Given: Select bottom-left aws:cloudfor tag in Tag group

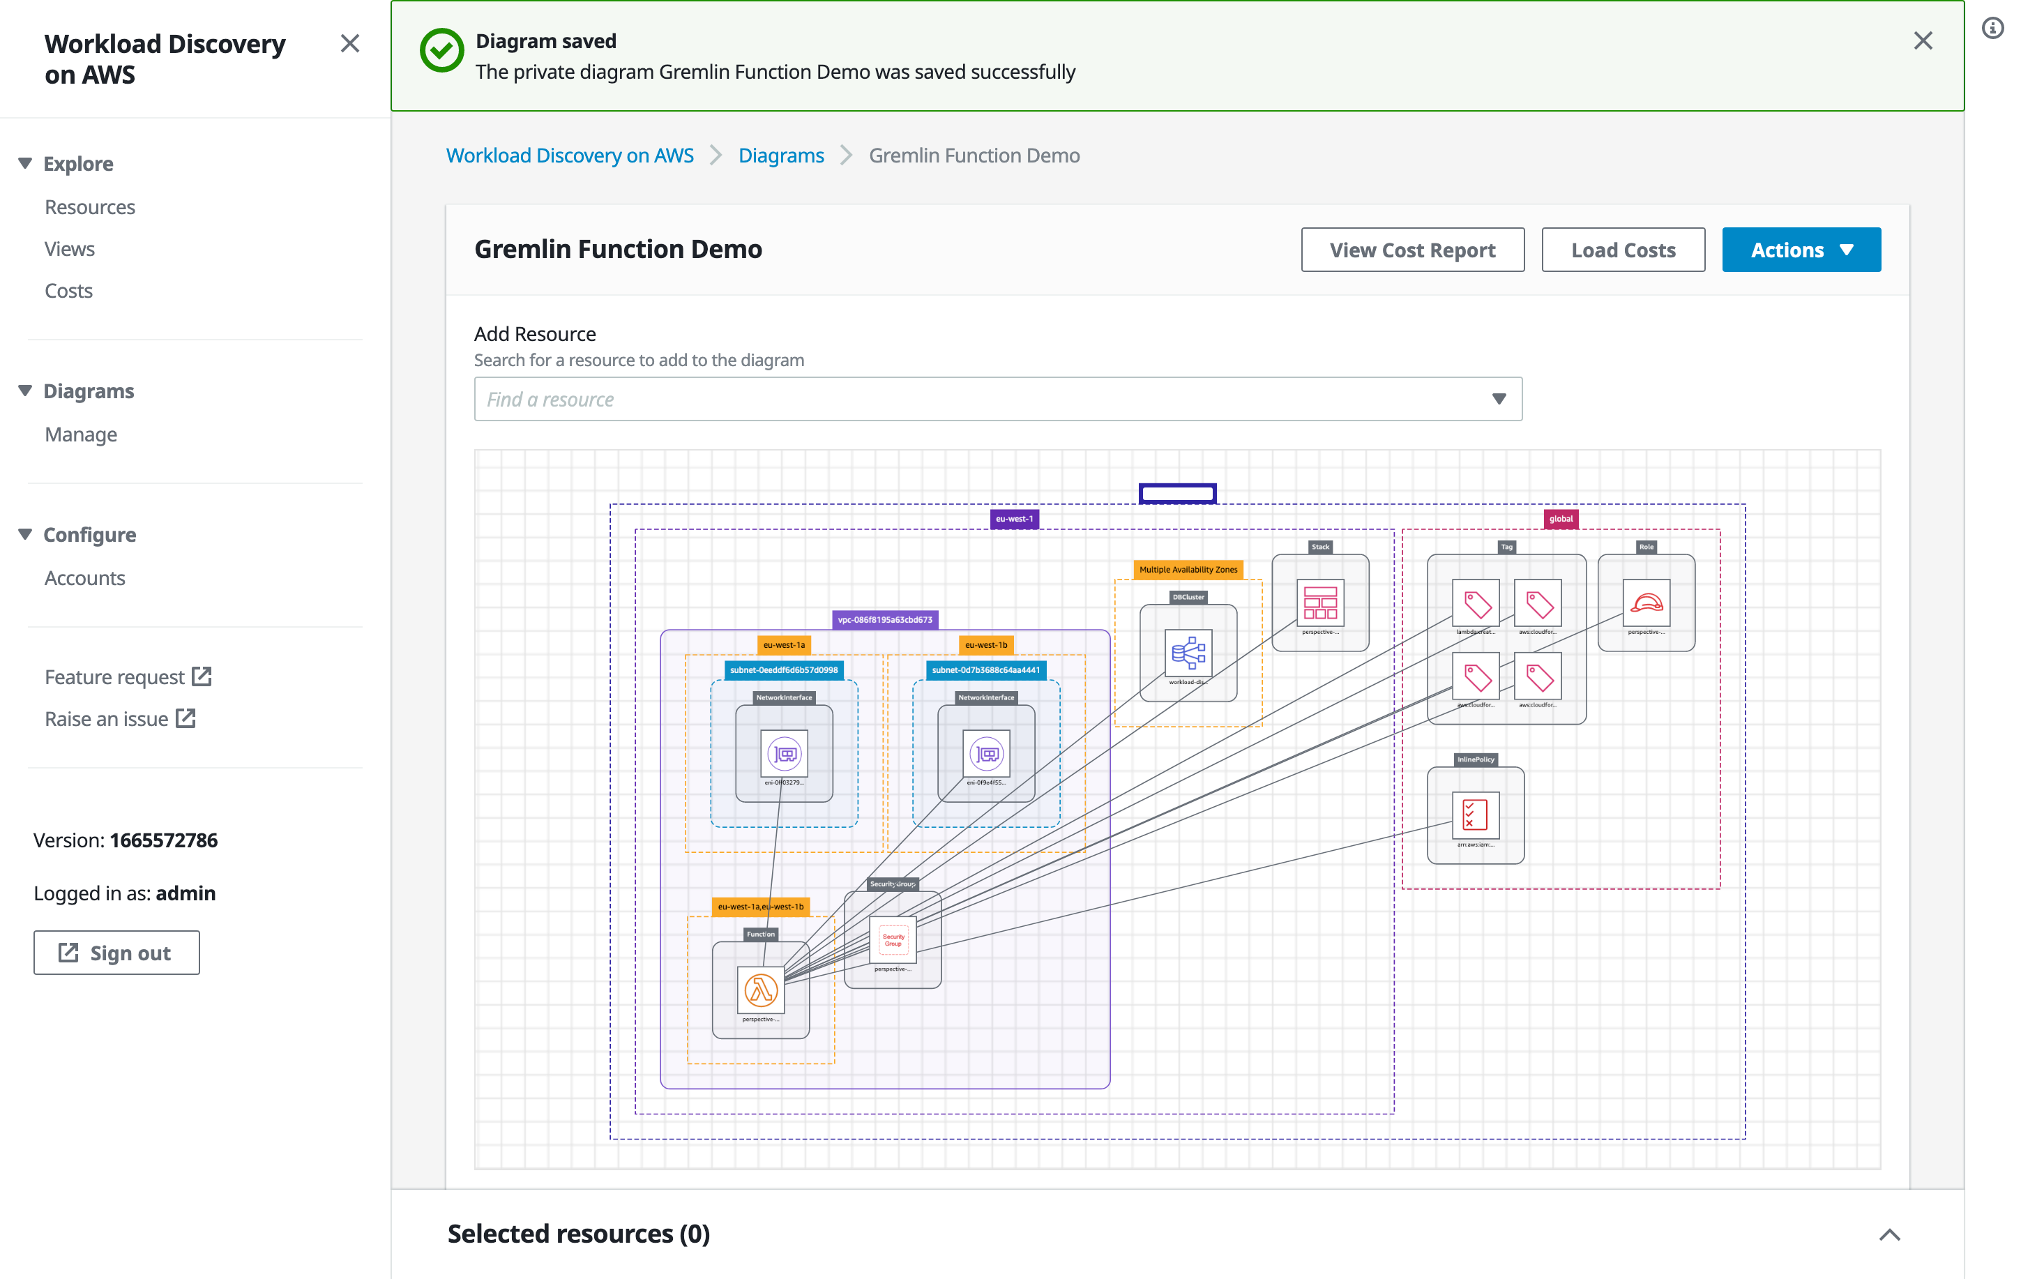Looking at the screenshot, I should tap(1476, 676).
